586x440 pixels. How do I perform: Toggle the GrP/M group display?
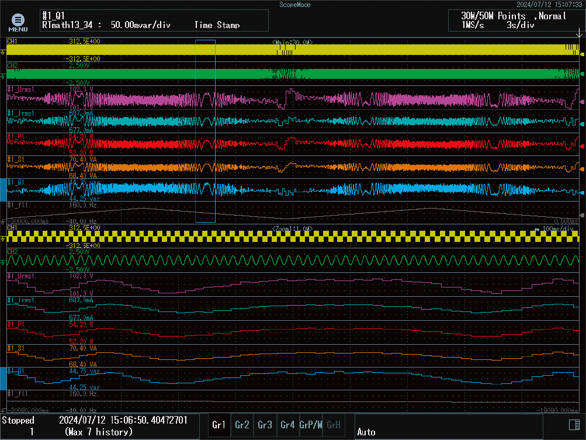[x=310, y=425]
